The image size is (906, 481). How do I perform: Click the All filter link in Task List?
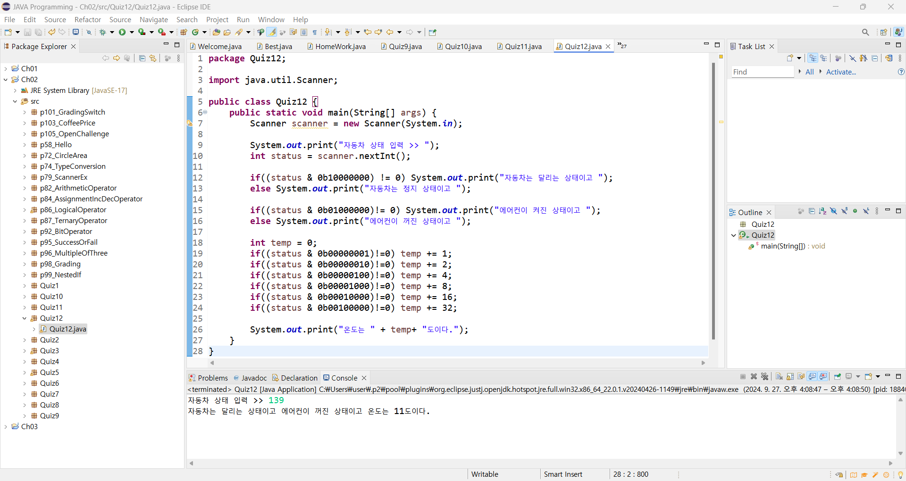(x=810, y=72)
